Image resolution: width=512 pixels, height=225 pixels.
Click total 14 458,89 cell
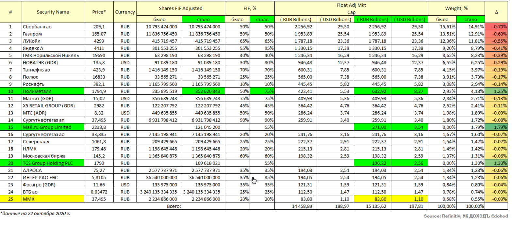pos(296,206)
